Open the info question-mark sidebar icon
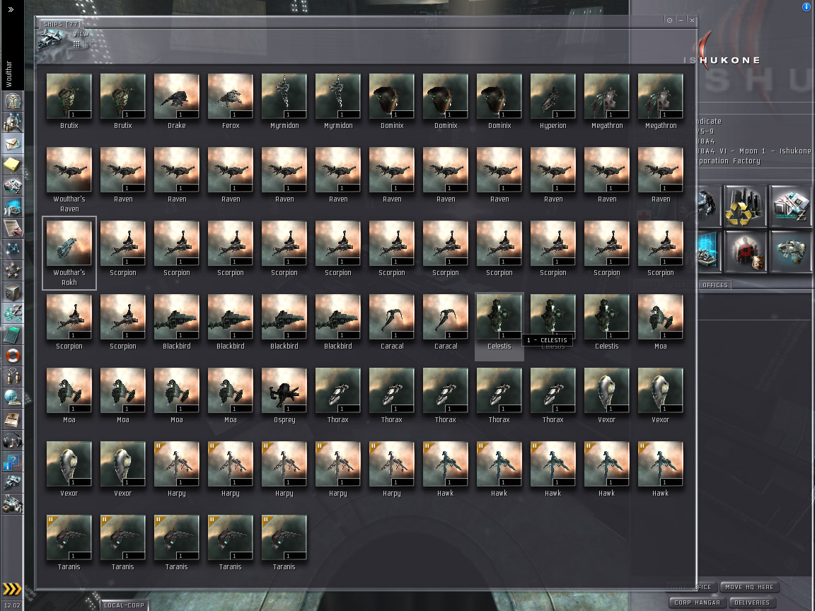 click(x=12, y=463)
